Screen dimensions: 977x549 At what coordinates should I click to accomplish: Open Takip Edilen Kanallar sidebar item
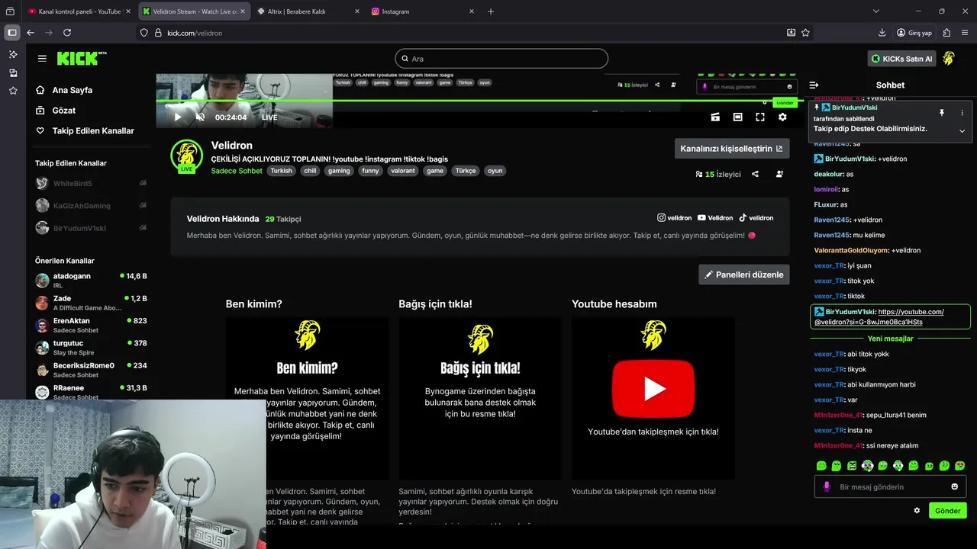point(85,131)
